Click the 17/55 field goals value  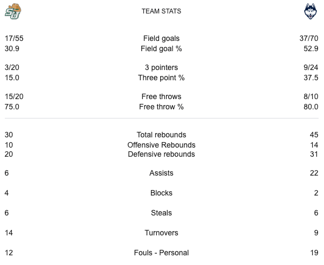click(14, 38)
